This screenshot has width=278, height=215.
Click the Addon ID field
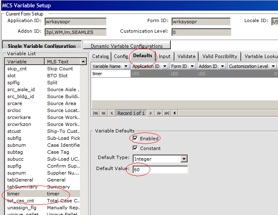(75, 32)
